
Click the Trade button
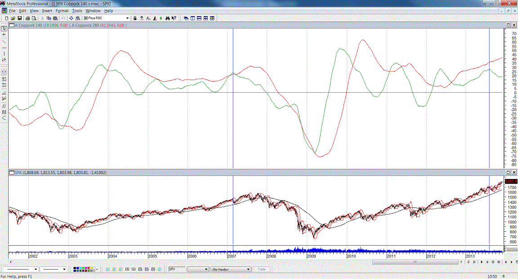[261, 270]
